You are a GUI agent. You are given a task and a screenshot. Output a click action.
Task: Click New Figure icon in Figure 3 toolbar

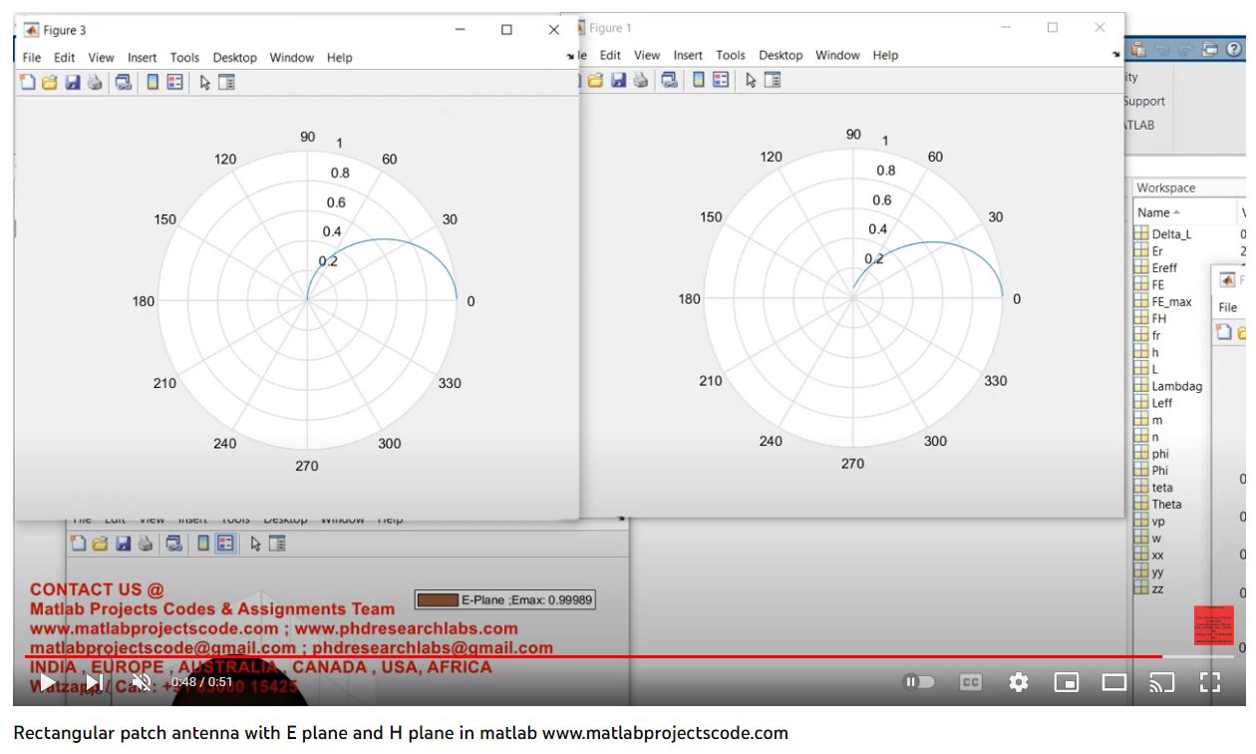pos(27,83)
